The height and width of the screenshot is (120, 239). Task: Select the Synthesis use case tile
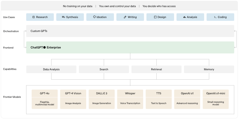point(70,17)
